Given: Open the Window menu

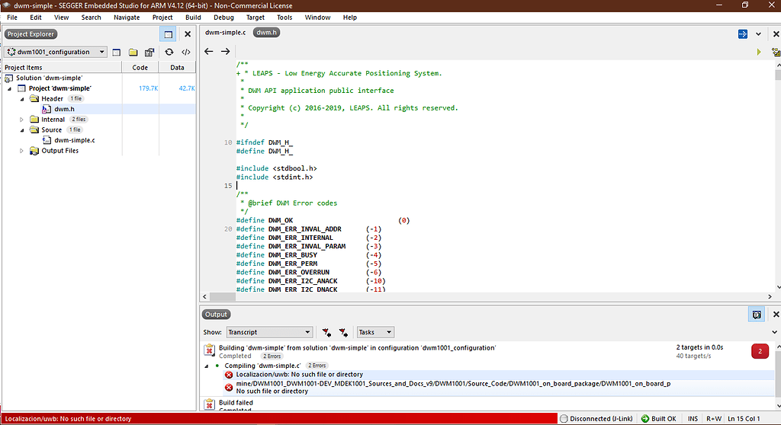Looking at the screenshot, I should pos(317,18).
